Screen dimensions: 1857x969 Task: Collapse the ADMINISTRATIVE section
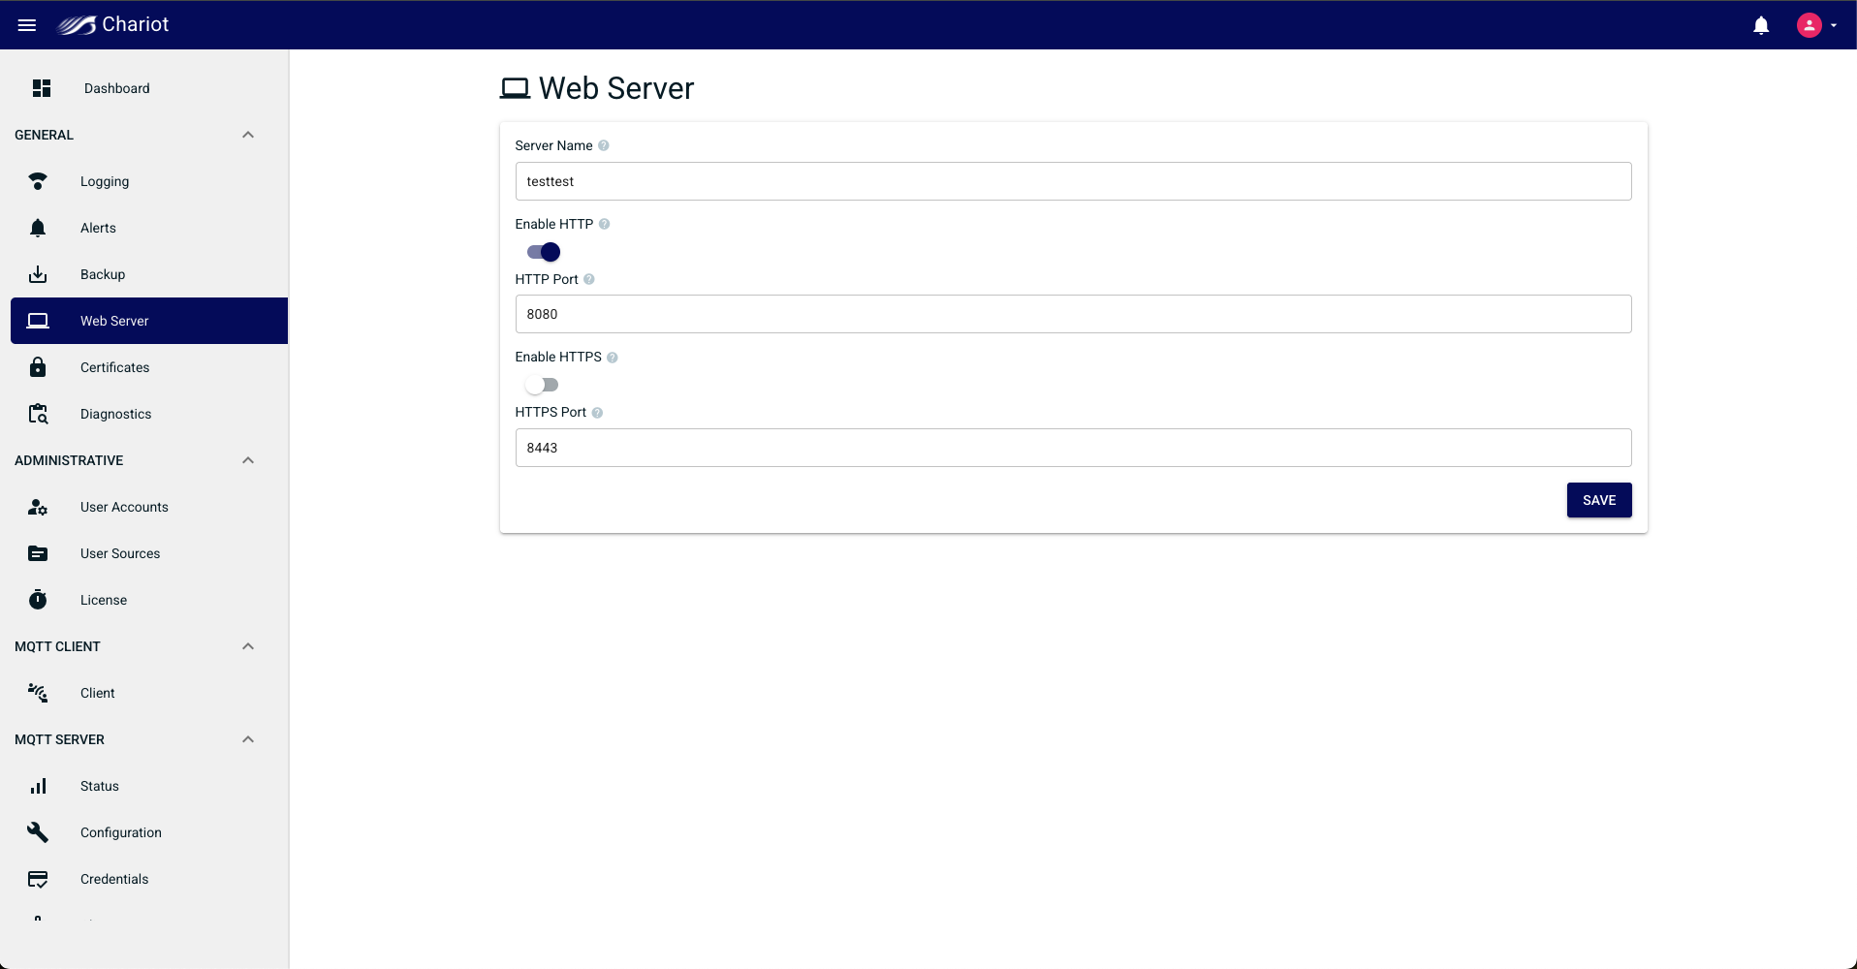pos(248,460)
